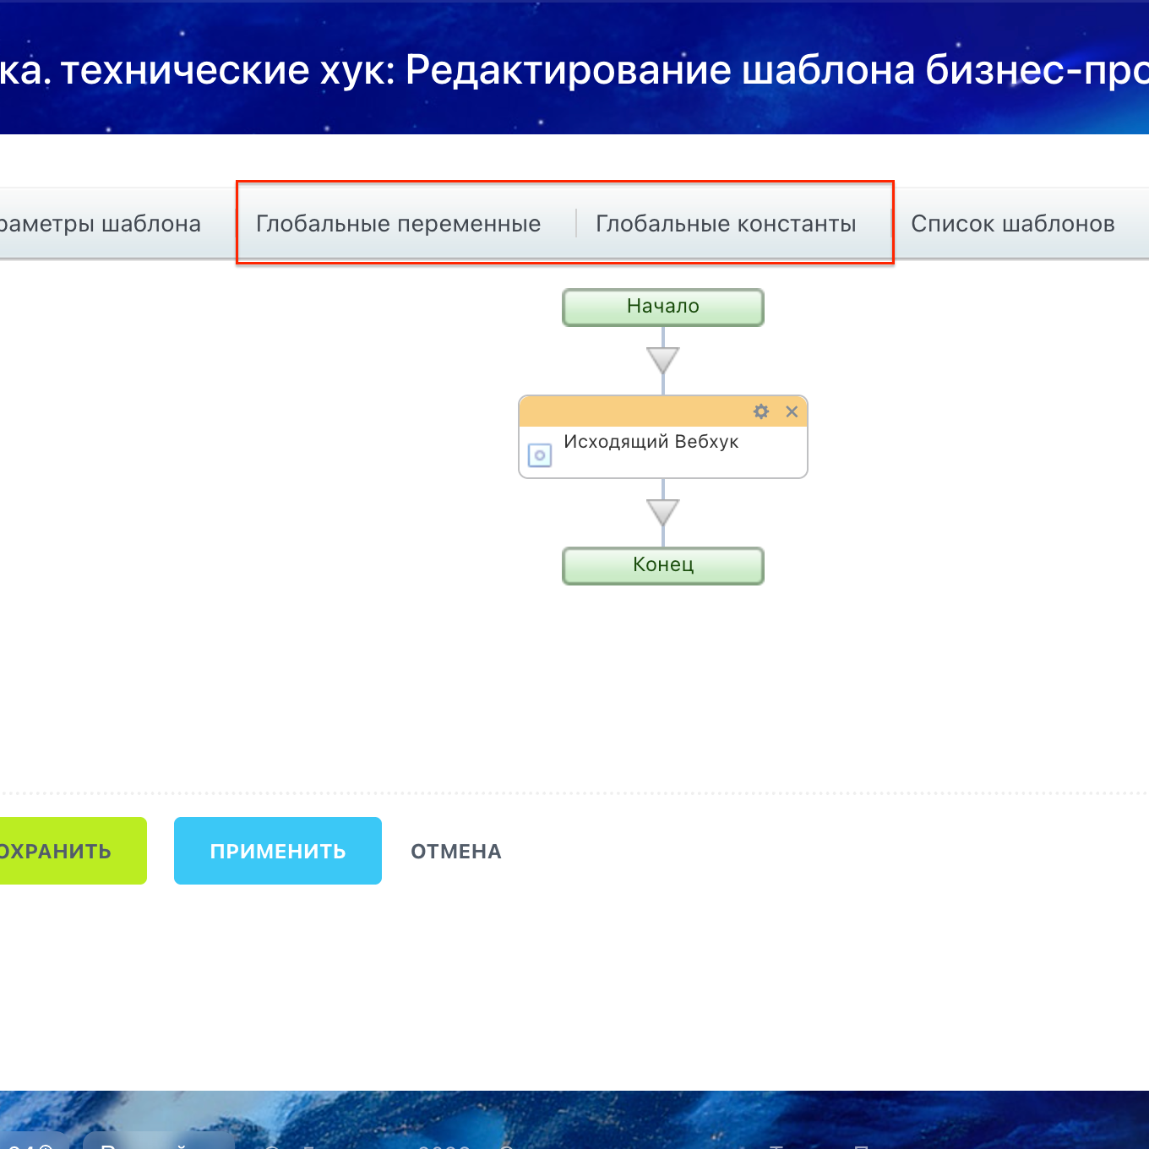Delete the Исходящий Вебхук activity

792,411
